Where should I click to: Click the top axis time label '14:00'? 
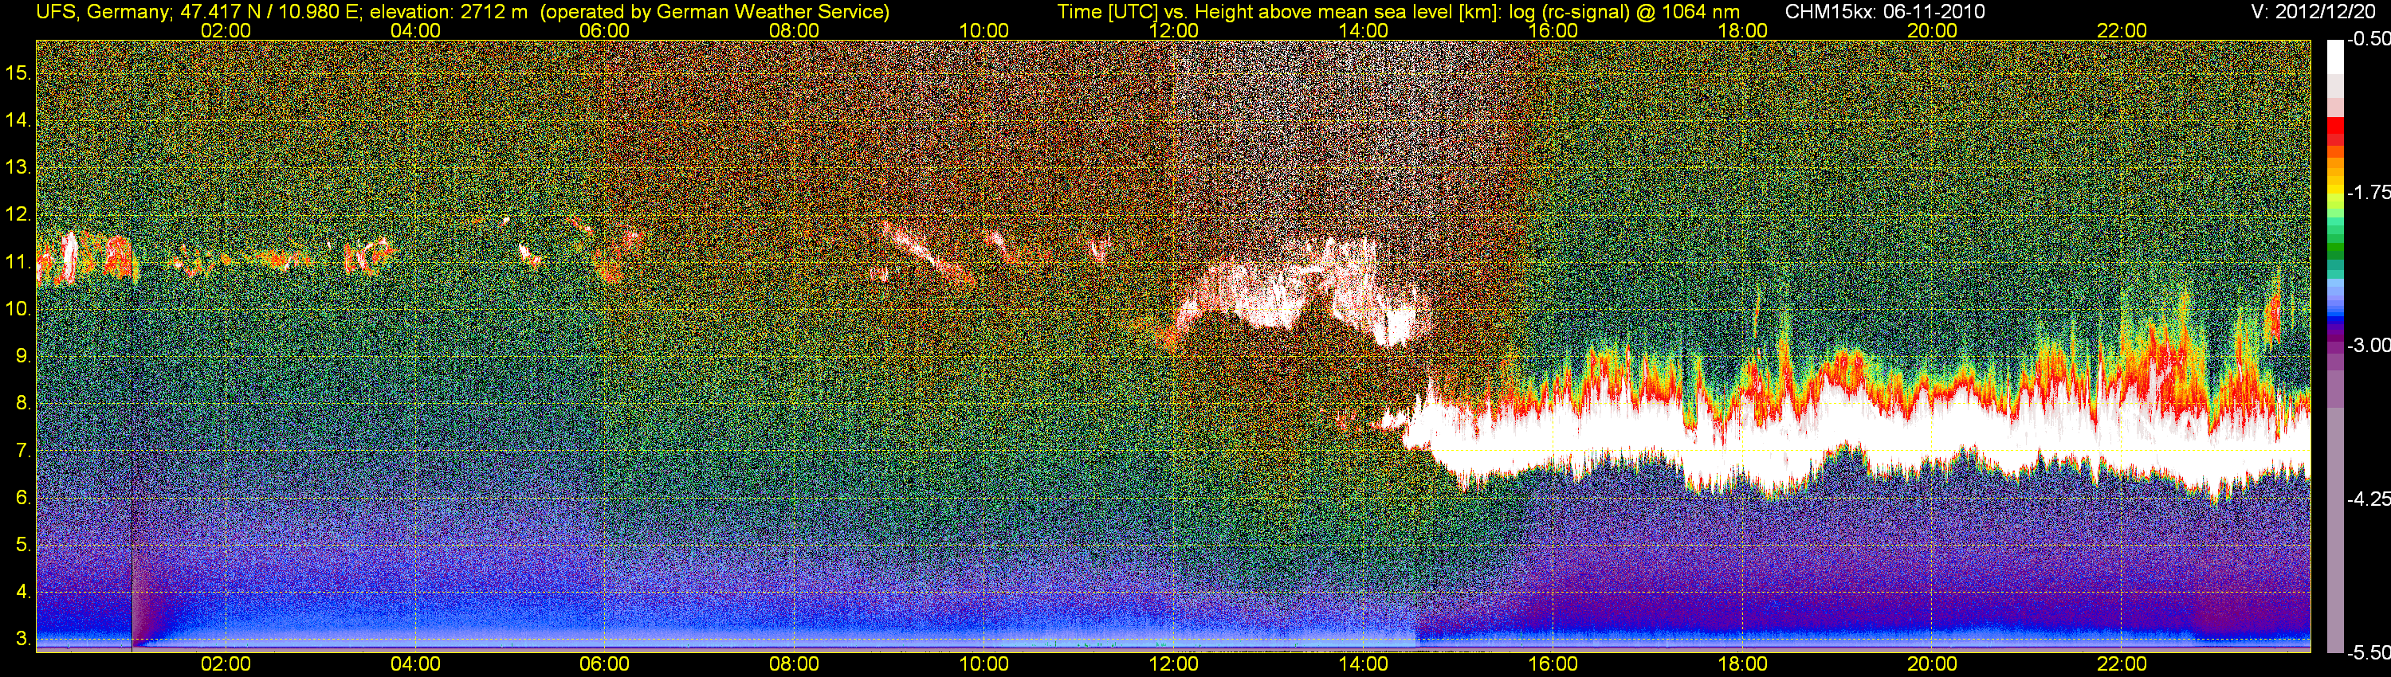pyautogui.click(x=1364, y=30)
